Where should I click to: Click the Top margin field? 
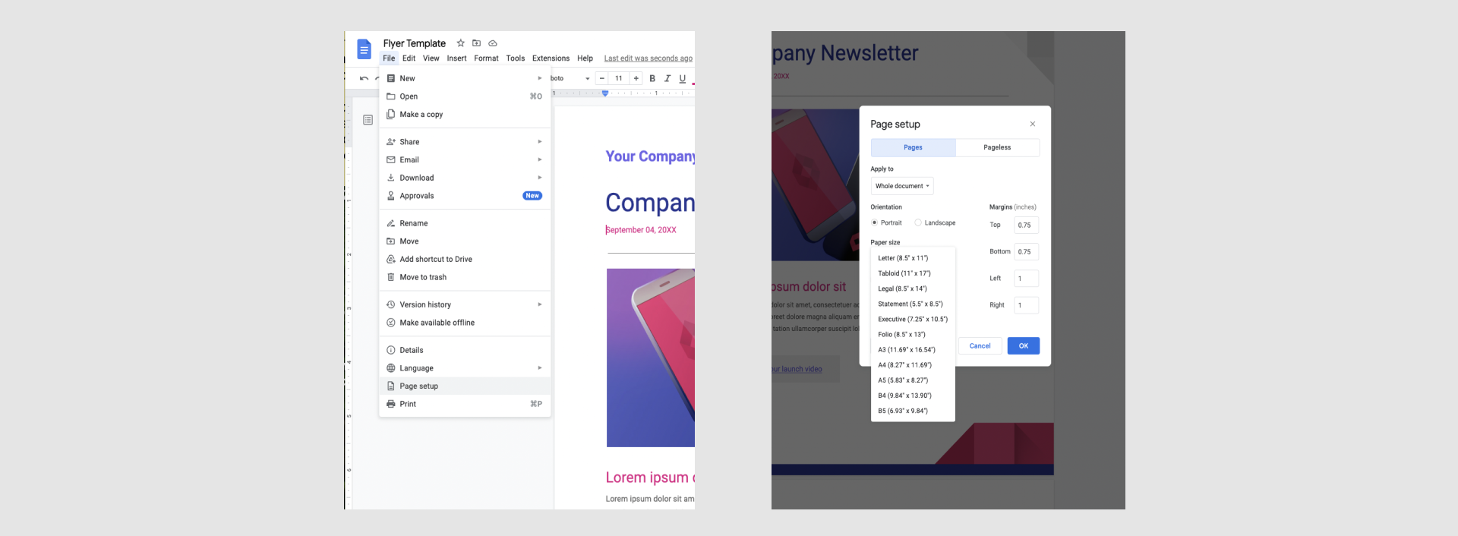pos(1026,225)
